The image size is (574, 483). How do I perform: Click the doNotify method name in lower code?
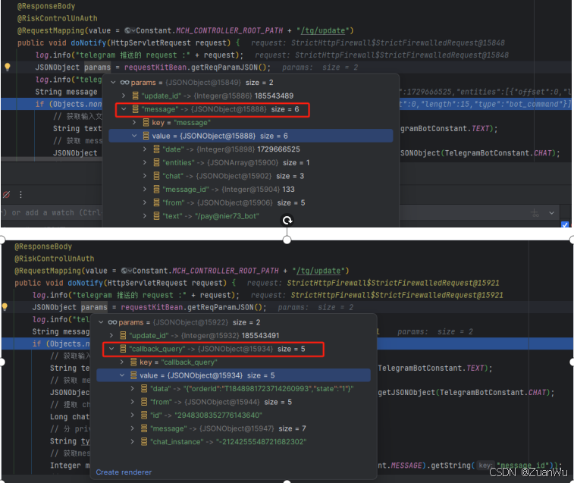(x=85, y=283)
